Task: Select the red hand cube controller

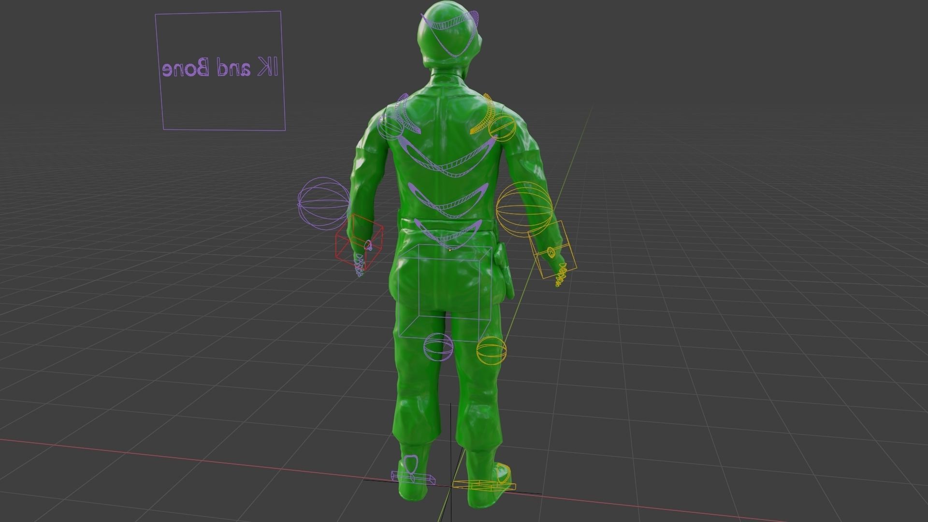Action: (x=360, y=242)
